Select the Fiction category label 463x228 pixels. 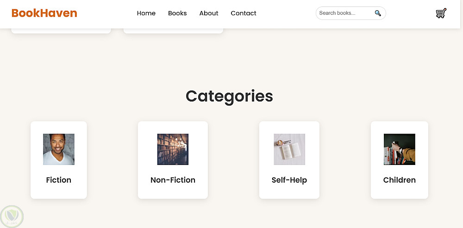click(59, 180)
